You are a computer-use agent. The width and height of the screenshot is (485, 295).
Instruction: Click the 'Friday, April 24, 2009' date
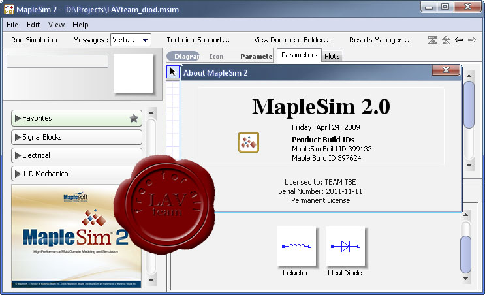click(x=326, y=127)
